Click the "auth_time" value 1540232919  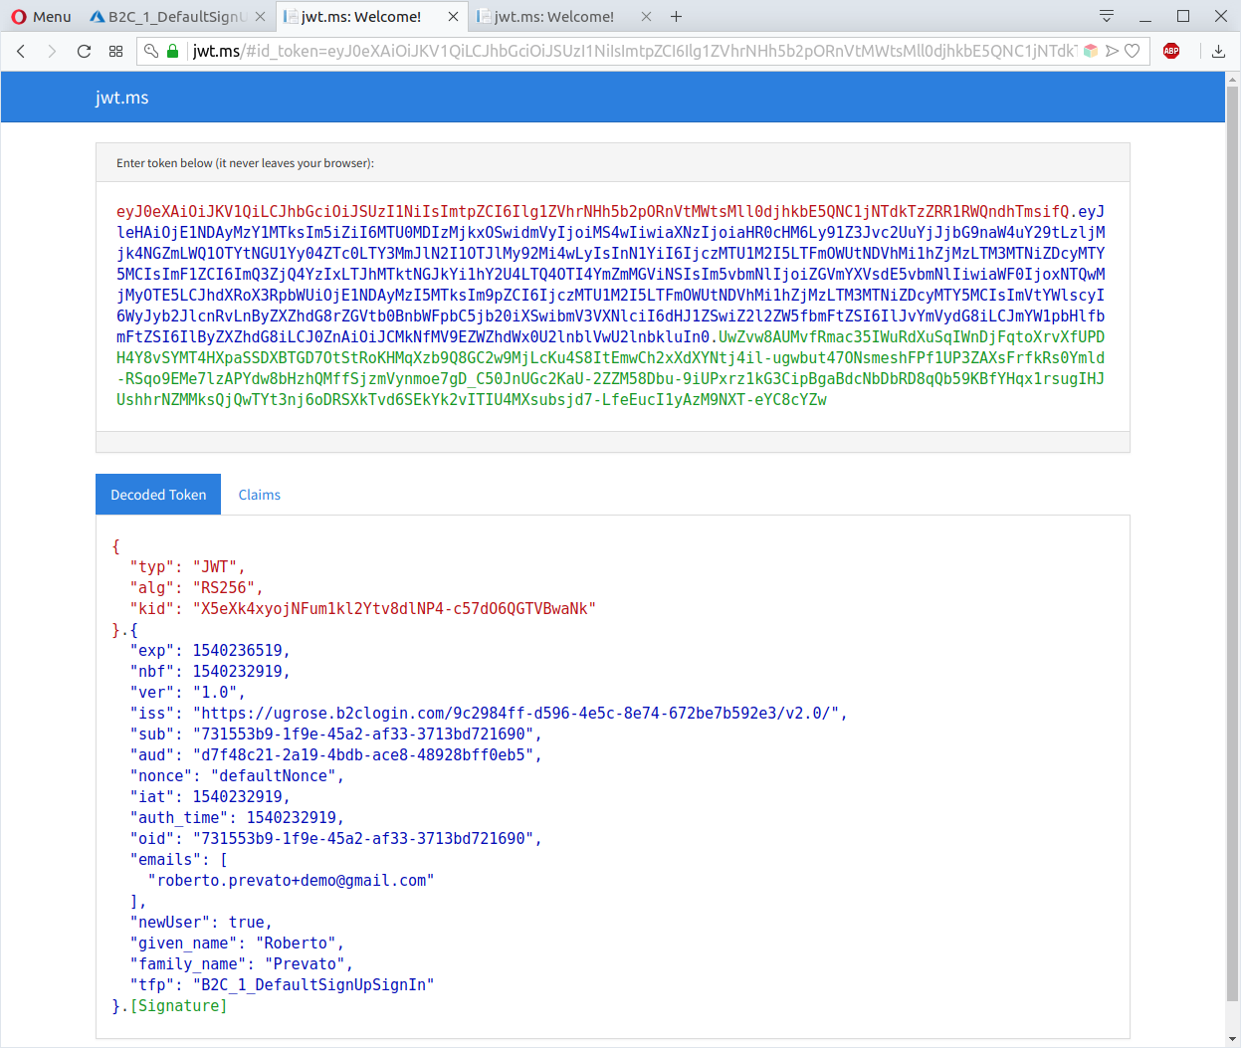click(x=291, y=817)
